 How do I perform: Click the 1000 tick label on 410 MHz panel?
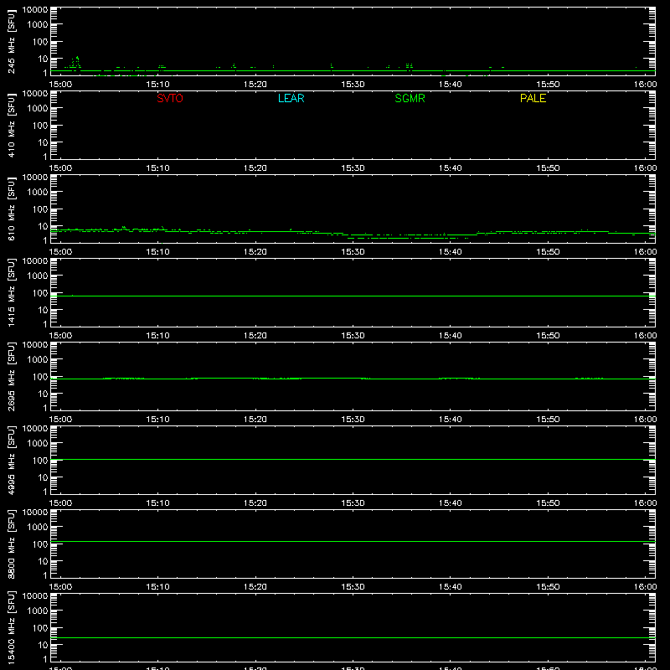[x=38, y=109]
